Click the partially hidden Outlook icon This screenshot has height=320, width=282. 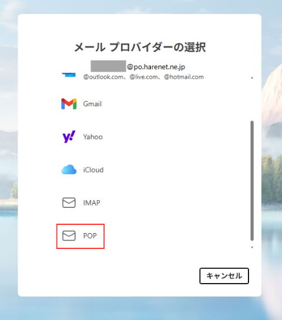point(69,75)
